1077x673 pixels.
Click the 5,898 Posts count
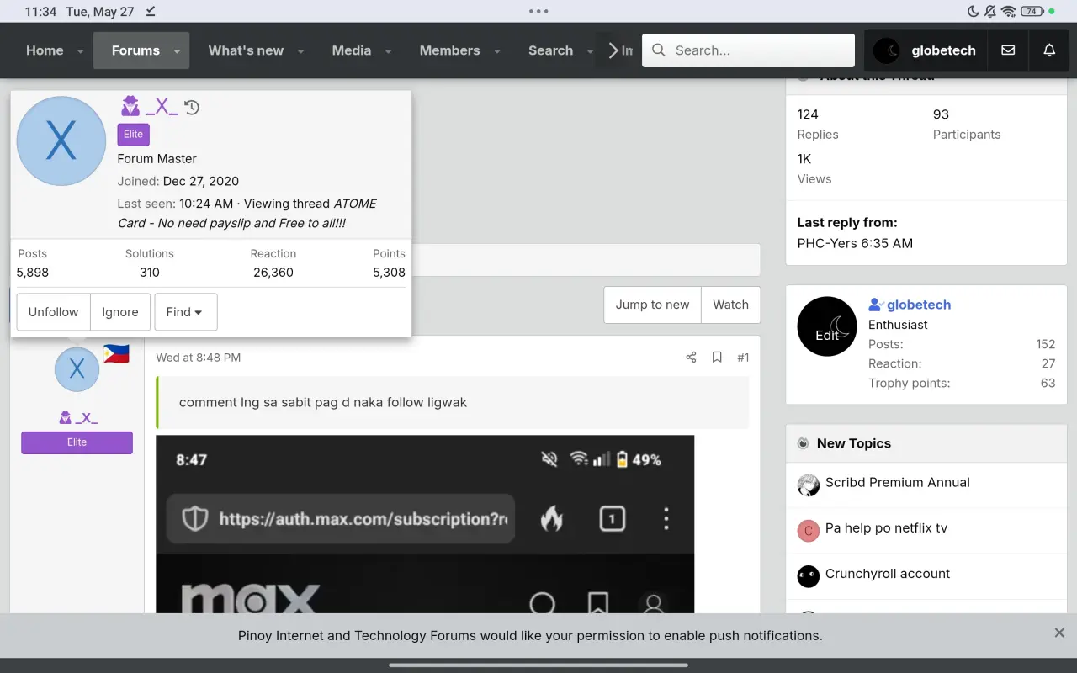point(33,273)
